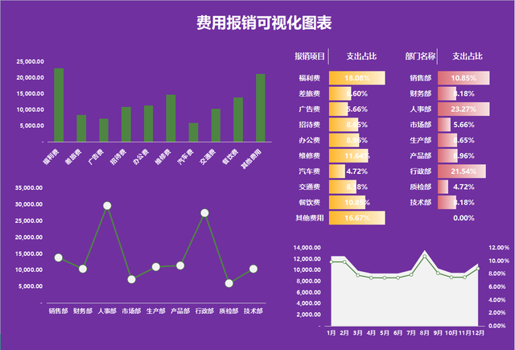This screenshot has width=515, height=350.
Task: Click the 8月 peak marker on area chart
Action: click(425, 256)
